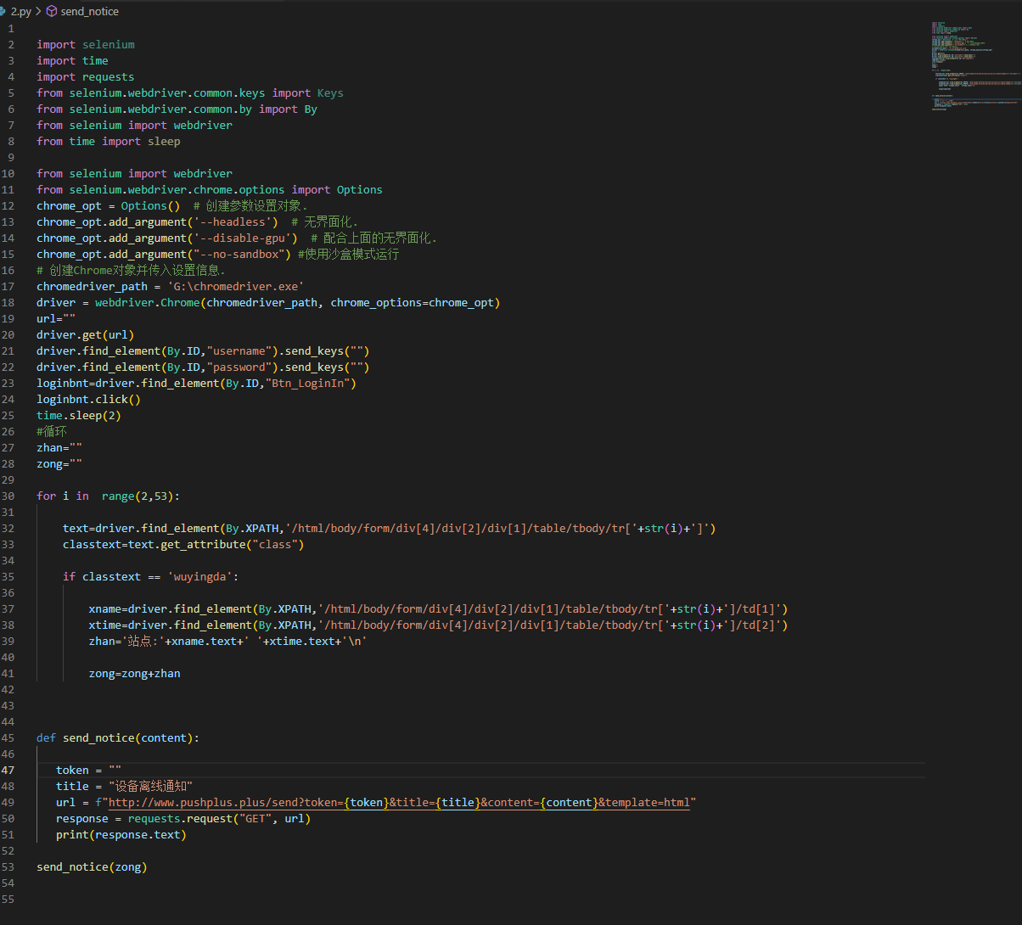
Task: Click line number 29 in the gutter
Action: [8, 479]
